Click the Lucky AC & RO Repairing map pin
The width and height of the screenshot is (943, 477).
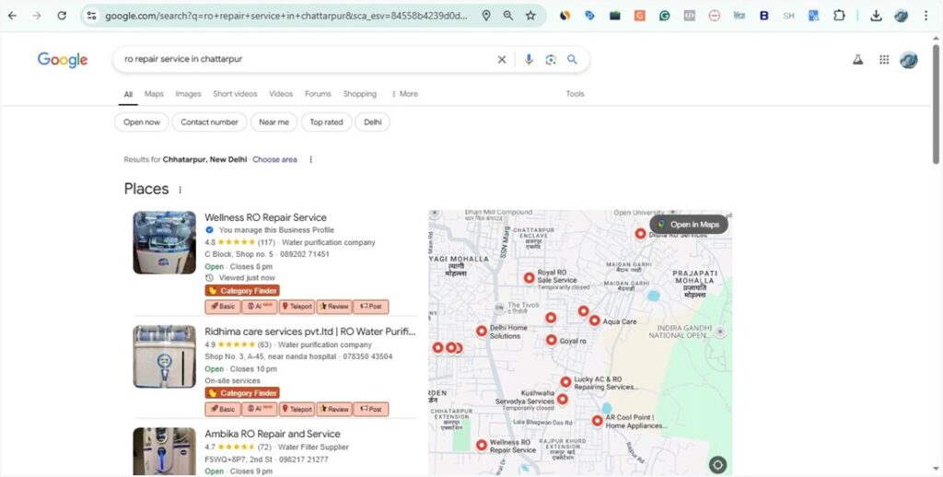(x=566, y=382)
